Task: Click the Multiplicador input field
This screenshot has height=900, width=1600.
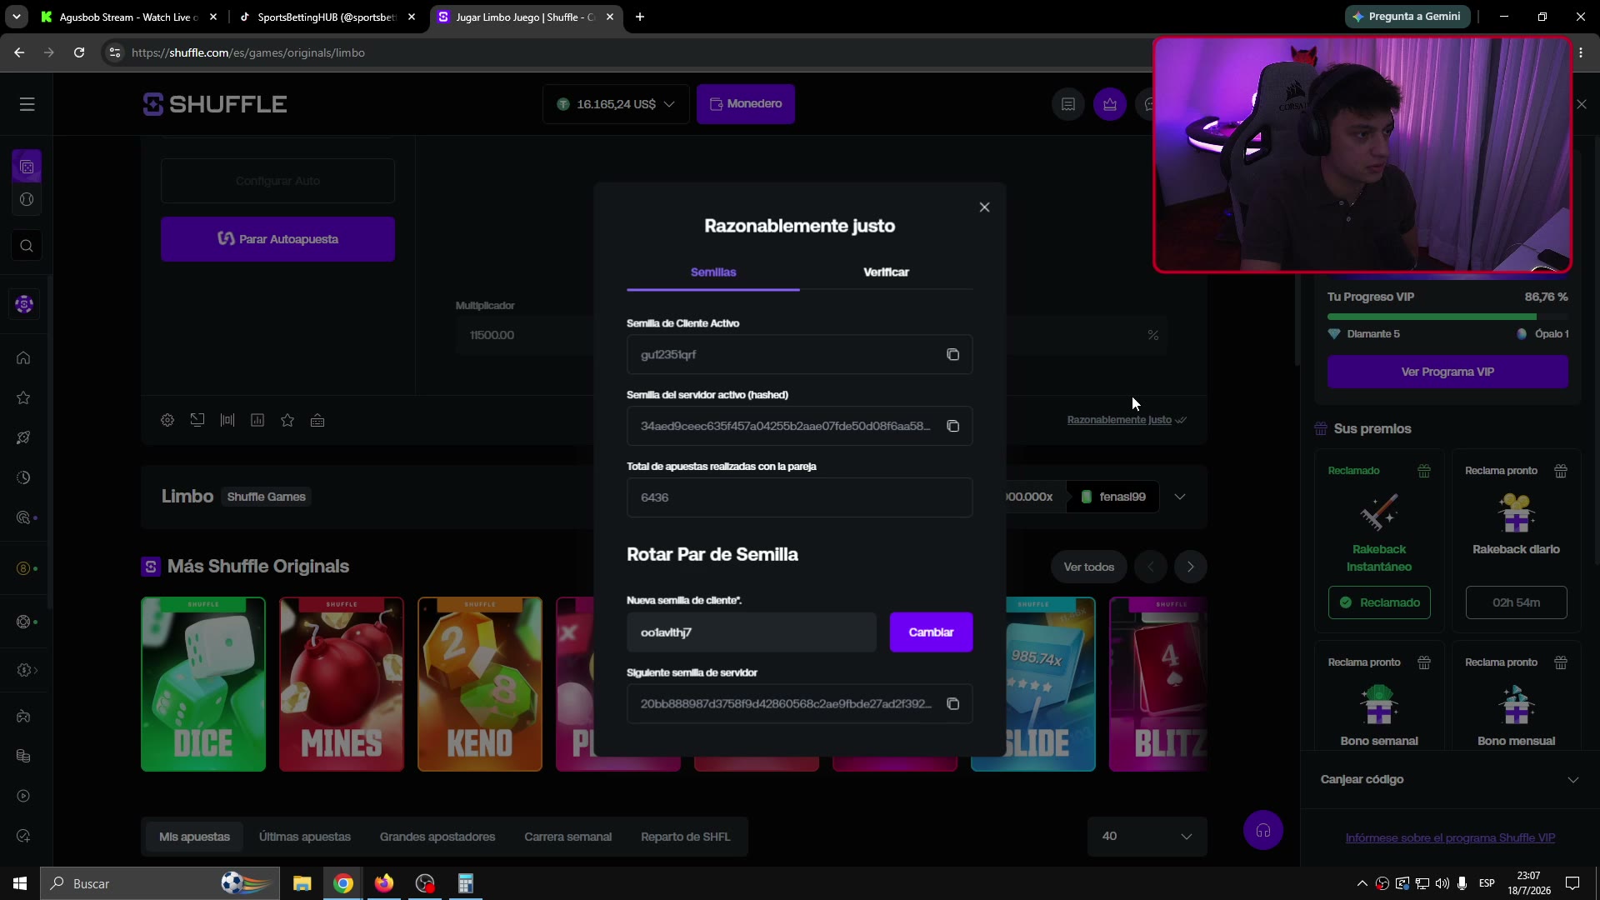Action: click(x=525, y=335)
